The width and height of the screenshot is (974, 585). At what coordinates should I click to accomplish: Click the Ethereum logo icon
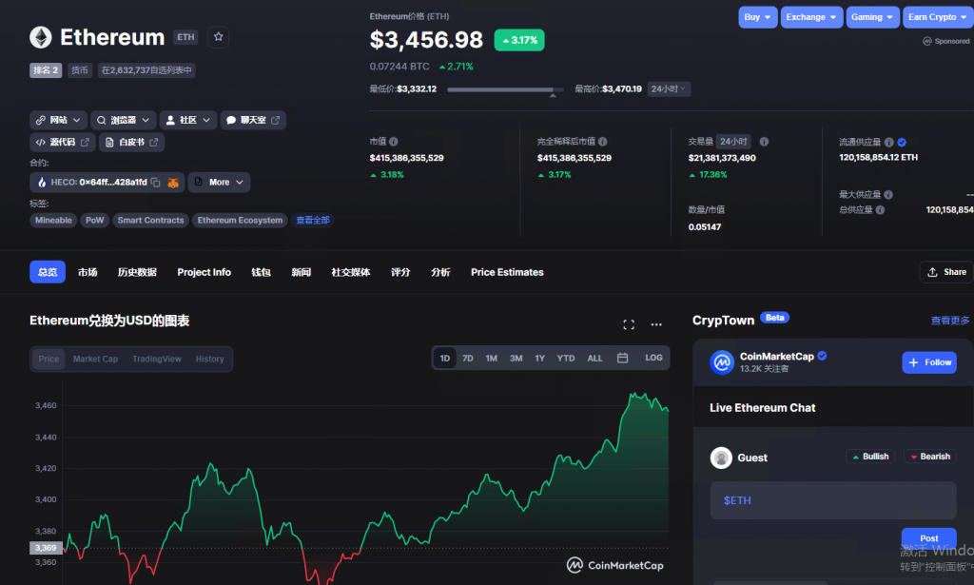click(x=41, y=37)
